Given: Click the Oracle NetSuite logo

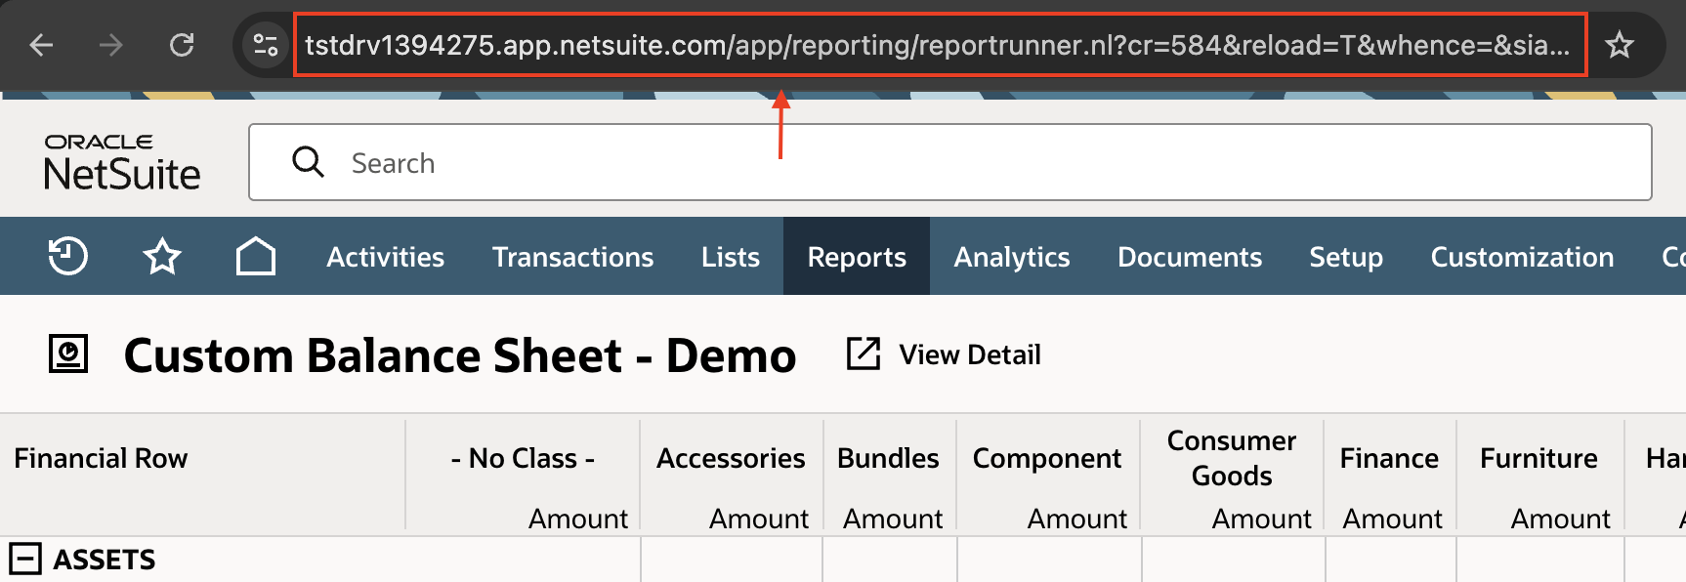Looking at the screenshot, I should [x=122, y=162].
